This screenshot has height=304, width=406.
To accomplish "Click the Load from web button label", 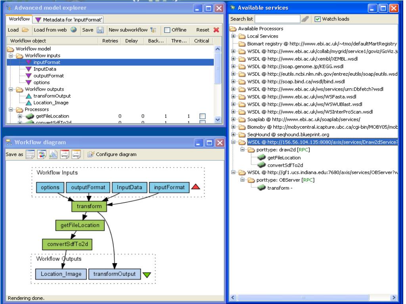I will (x=50, y=30).
